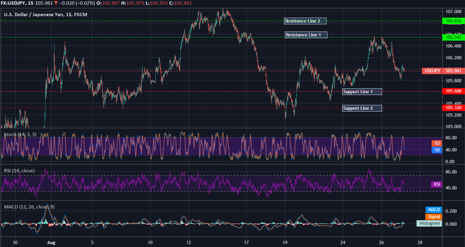Click date 24 on the time axis

tap(343, 243)
